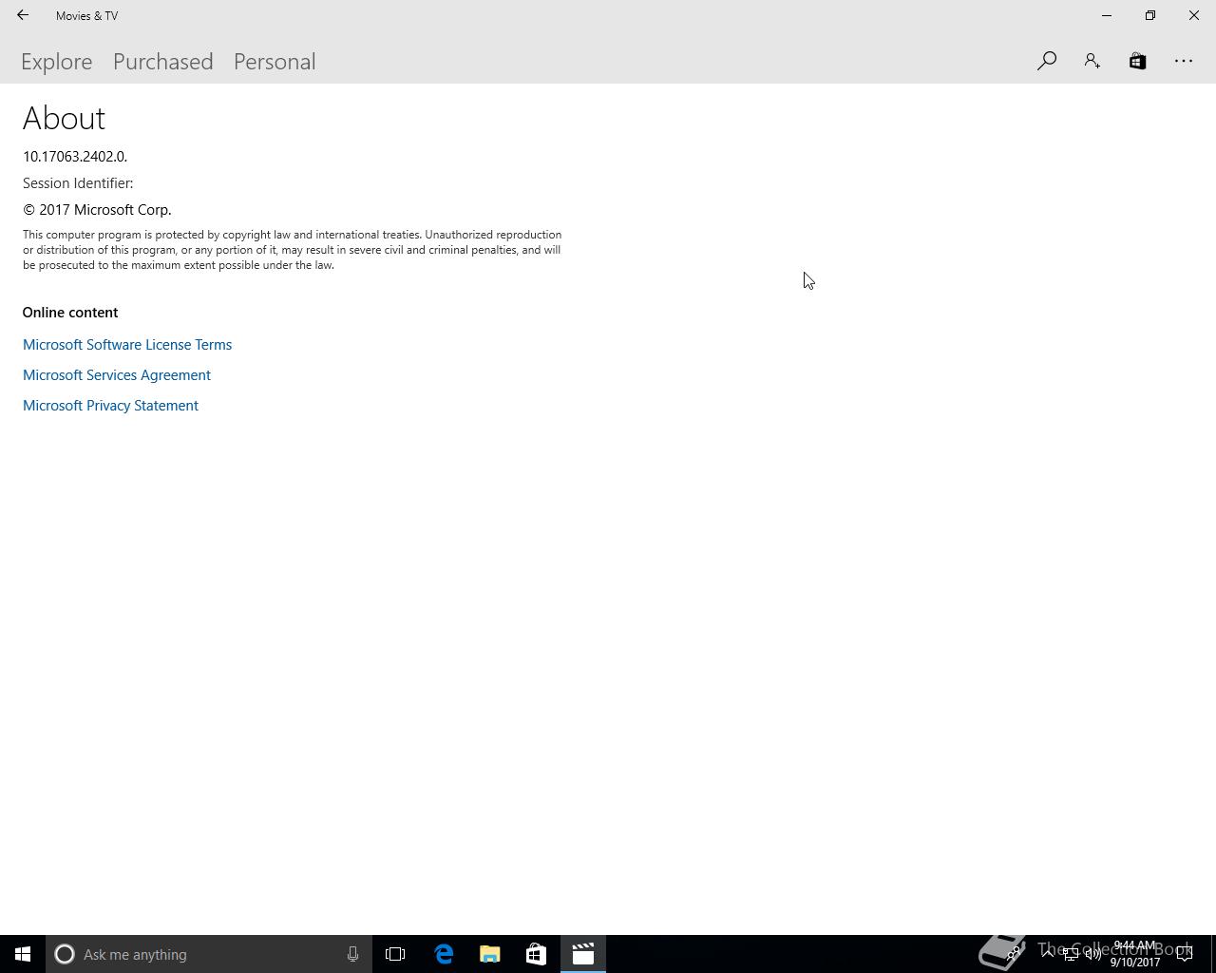This screenshot has height=973, width=1216.
Task: Open the search magnifier icon
Action: [1047, 61]
